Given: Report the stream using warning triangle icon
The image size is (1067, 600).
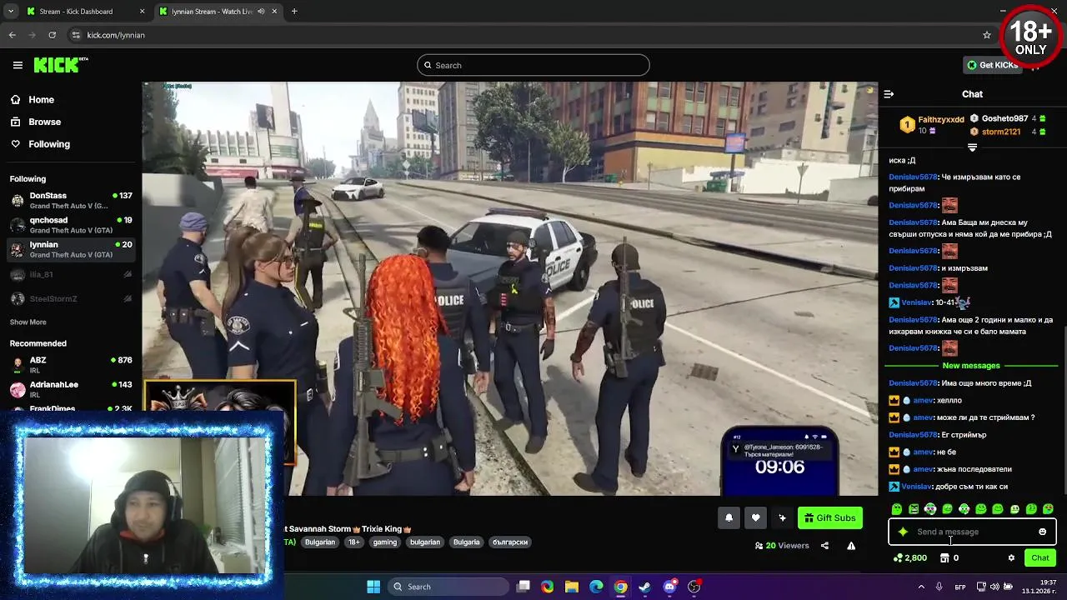Looking at the screenshot, I should click(851, 546).
